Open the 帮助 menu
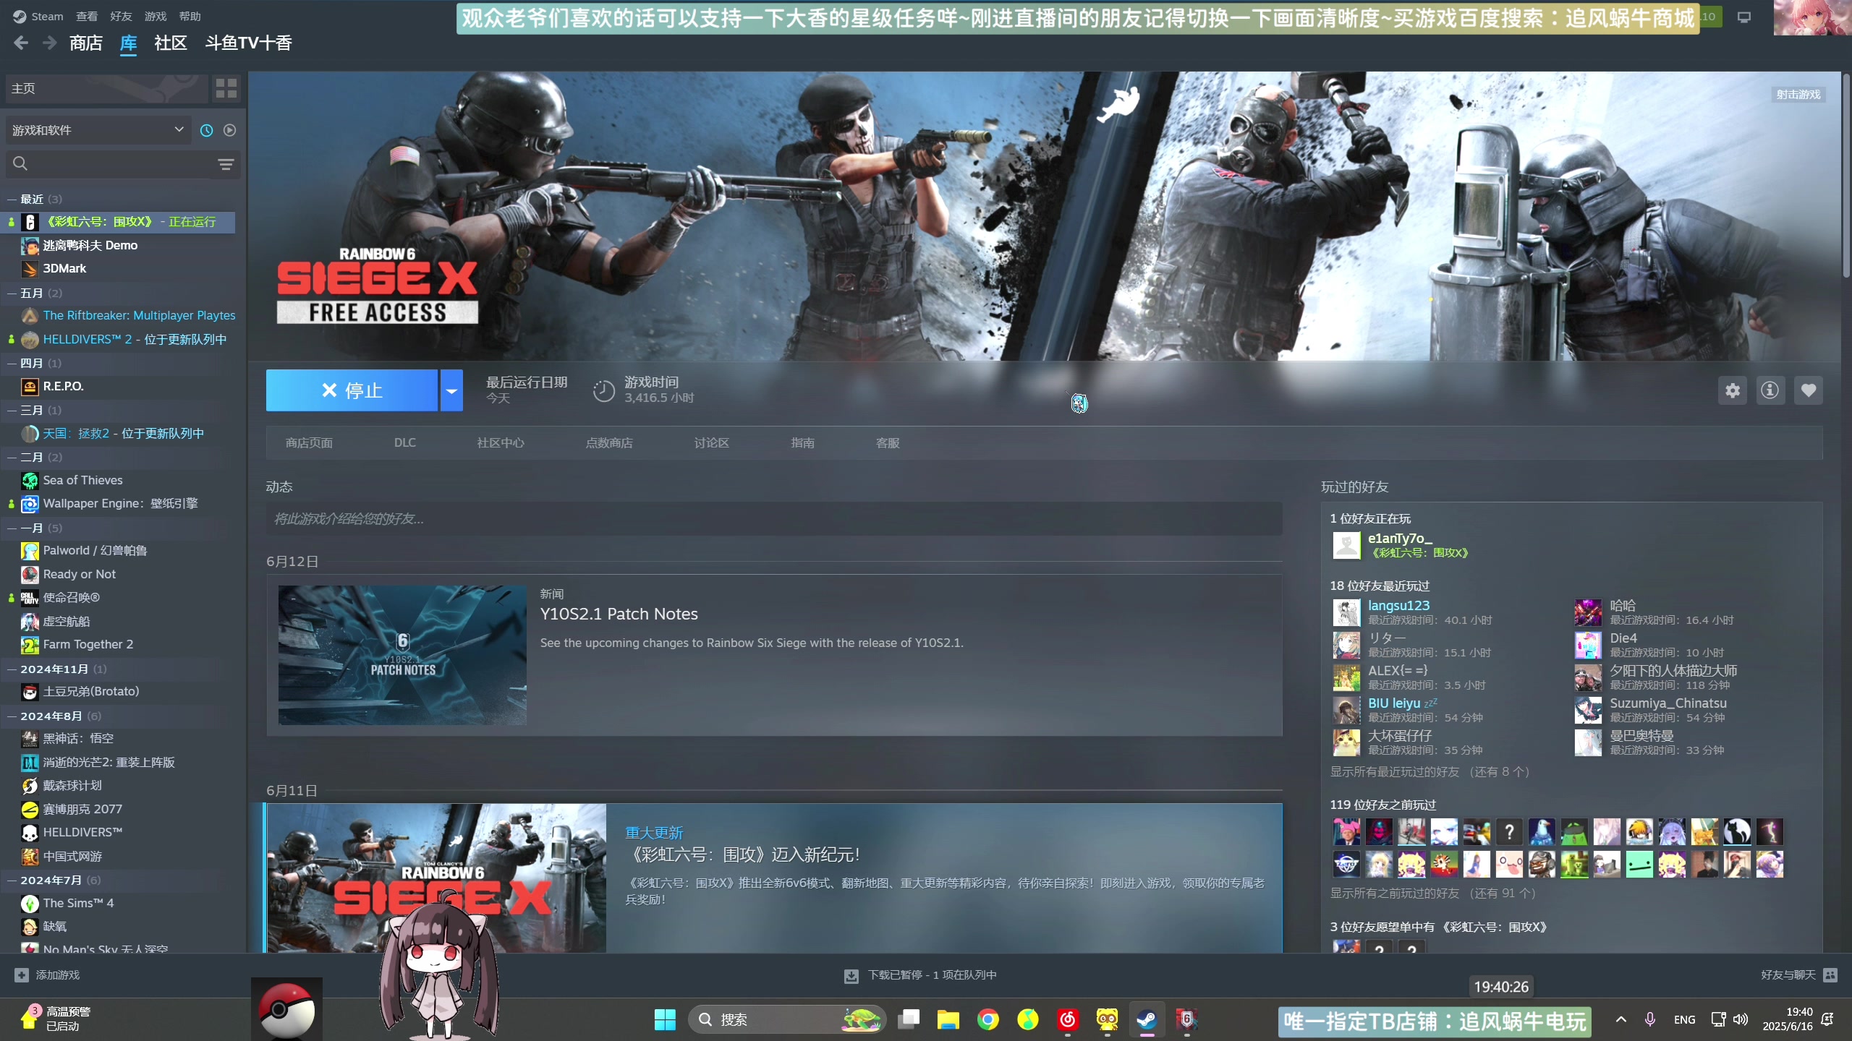This screenshot has height=1041, width=1852. (190, 16)
